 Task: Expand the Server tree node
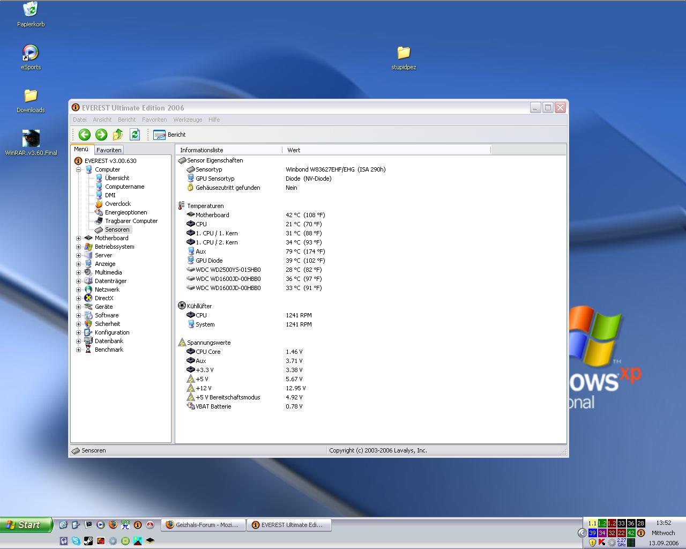[78, 255]
